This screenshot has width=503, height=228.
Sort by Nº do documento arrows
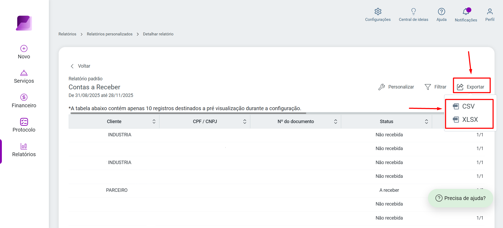(x=336, y=122)
